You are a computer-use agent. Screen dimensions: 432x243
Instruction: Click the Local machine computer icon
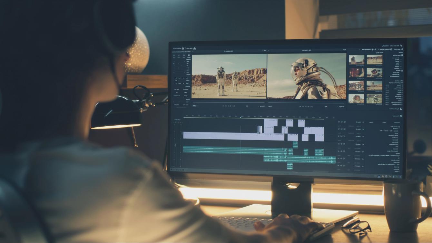tap(402, 55)
